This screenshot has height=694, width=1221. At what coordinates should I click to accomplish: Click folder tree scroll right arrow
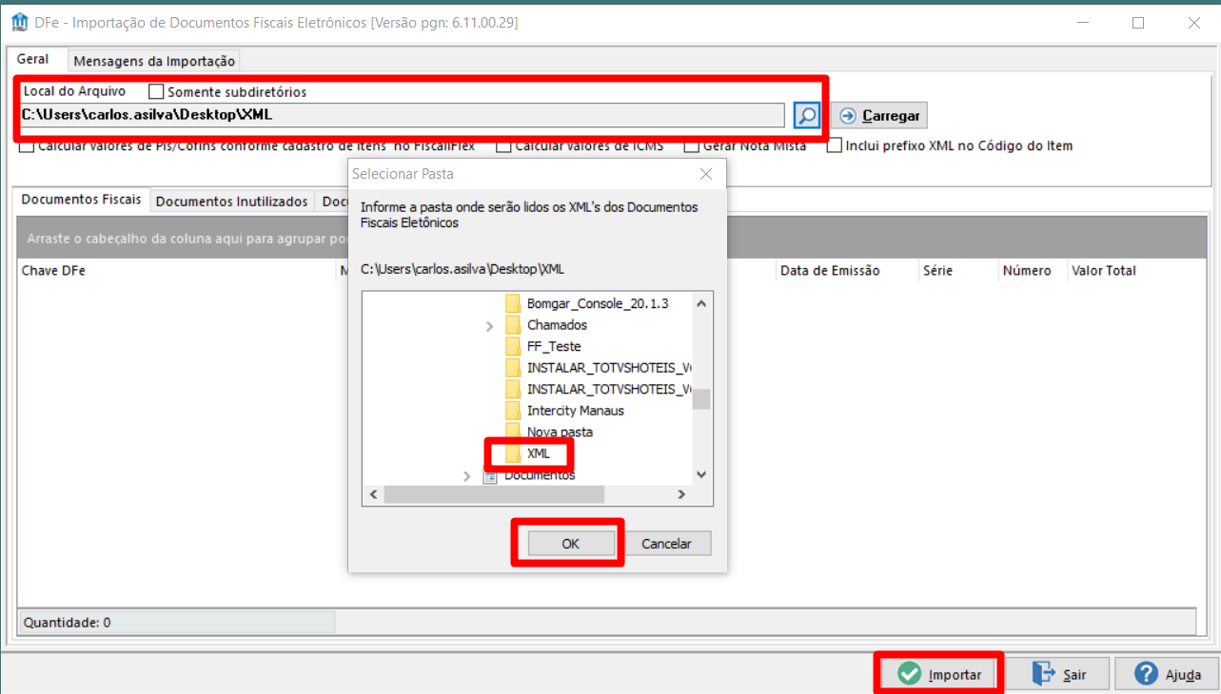tap(681, 494)
